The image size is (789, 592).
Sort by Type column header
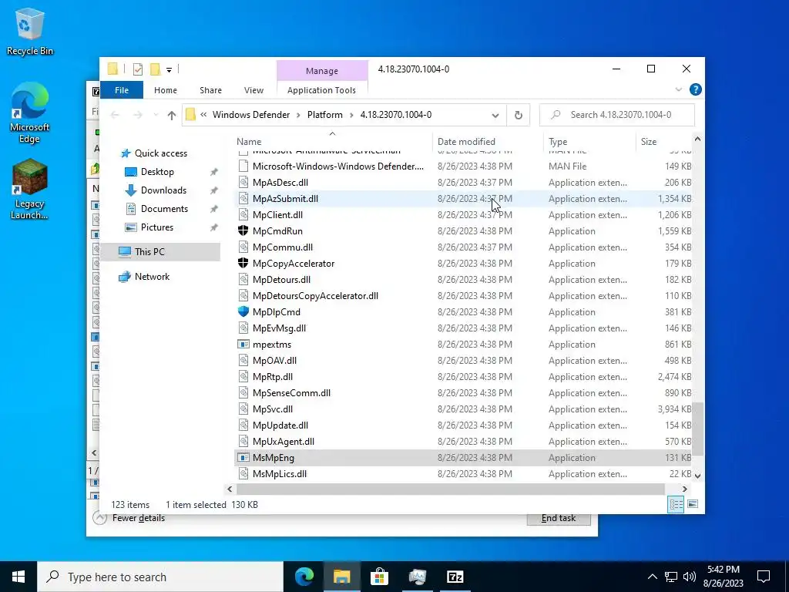(589, 142)
